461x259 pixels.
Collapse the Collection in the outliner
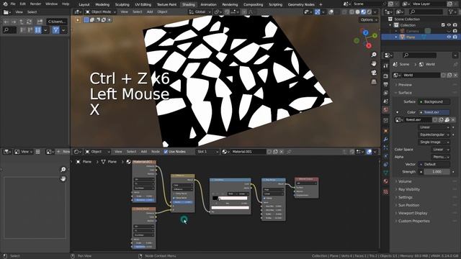[390, 25]
